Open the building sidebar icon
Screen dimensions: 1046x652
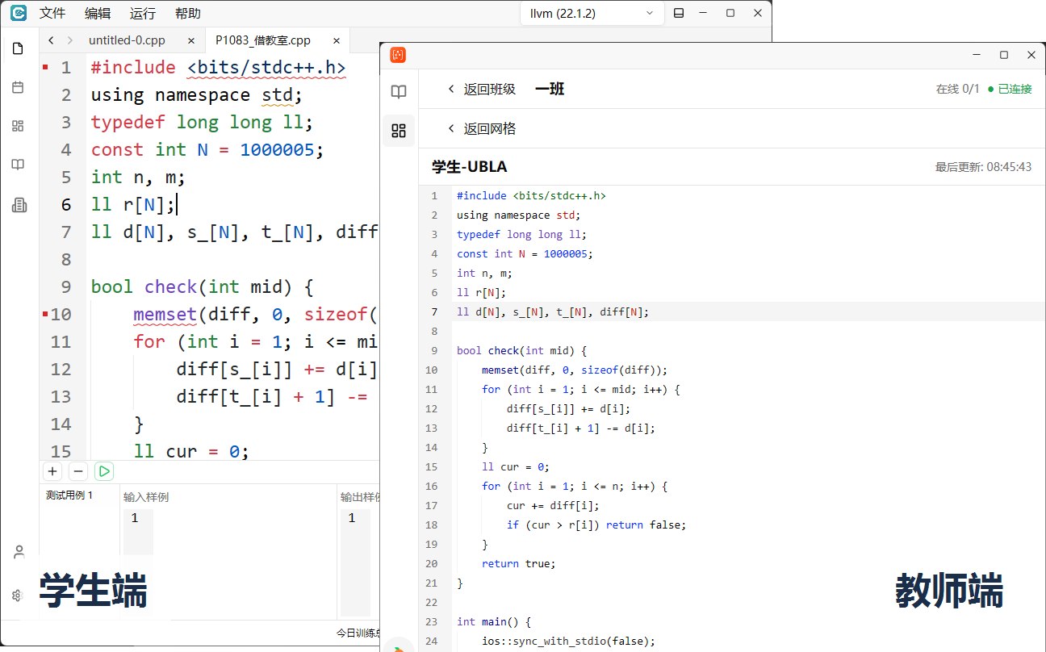[18, 205]
